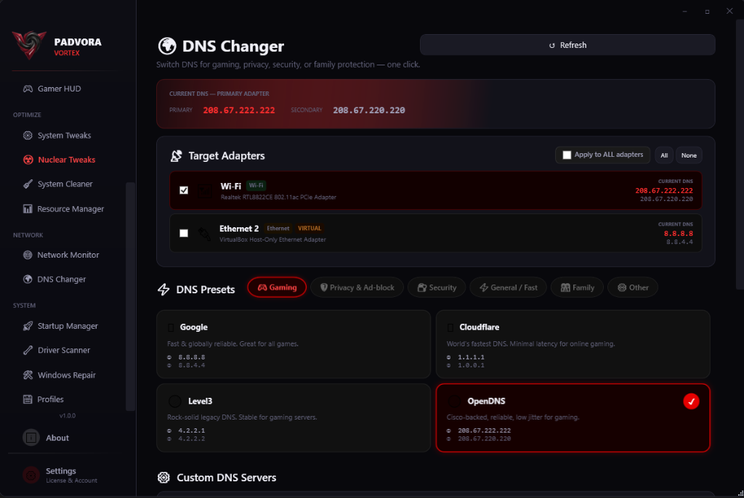The width and height of the screenshot is (744, 498).
Task: Click the All adapters button
Action: [x=664, y=155]
